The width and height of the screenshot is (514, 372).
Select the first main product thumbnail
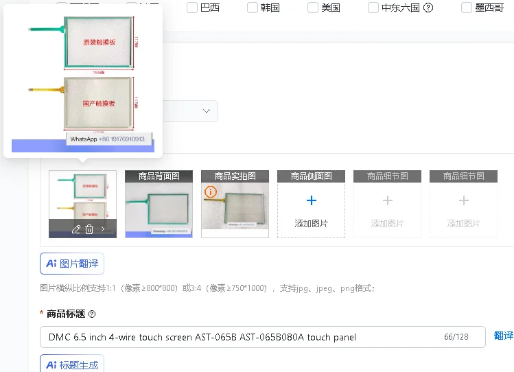click(x=82, y=204)
